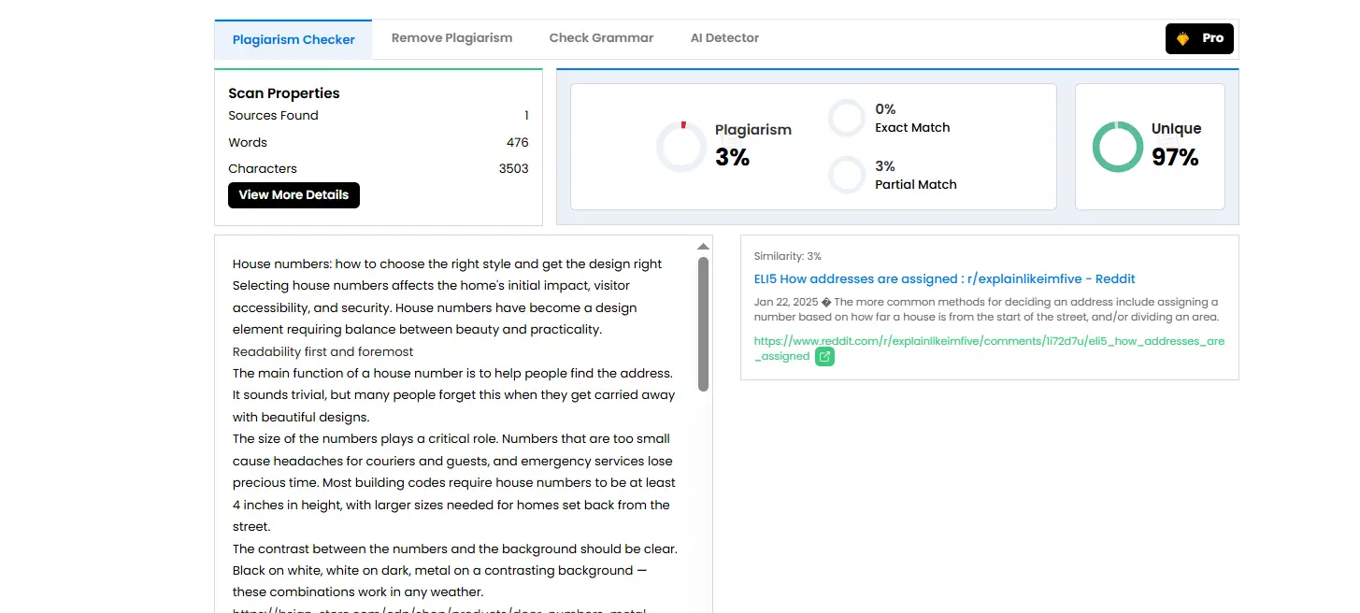Click the black Pro upgrade button
Screen dimensions: 1360x613
click(x=1199, y=38)
